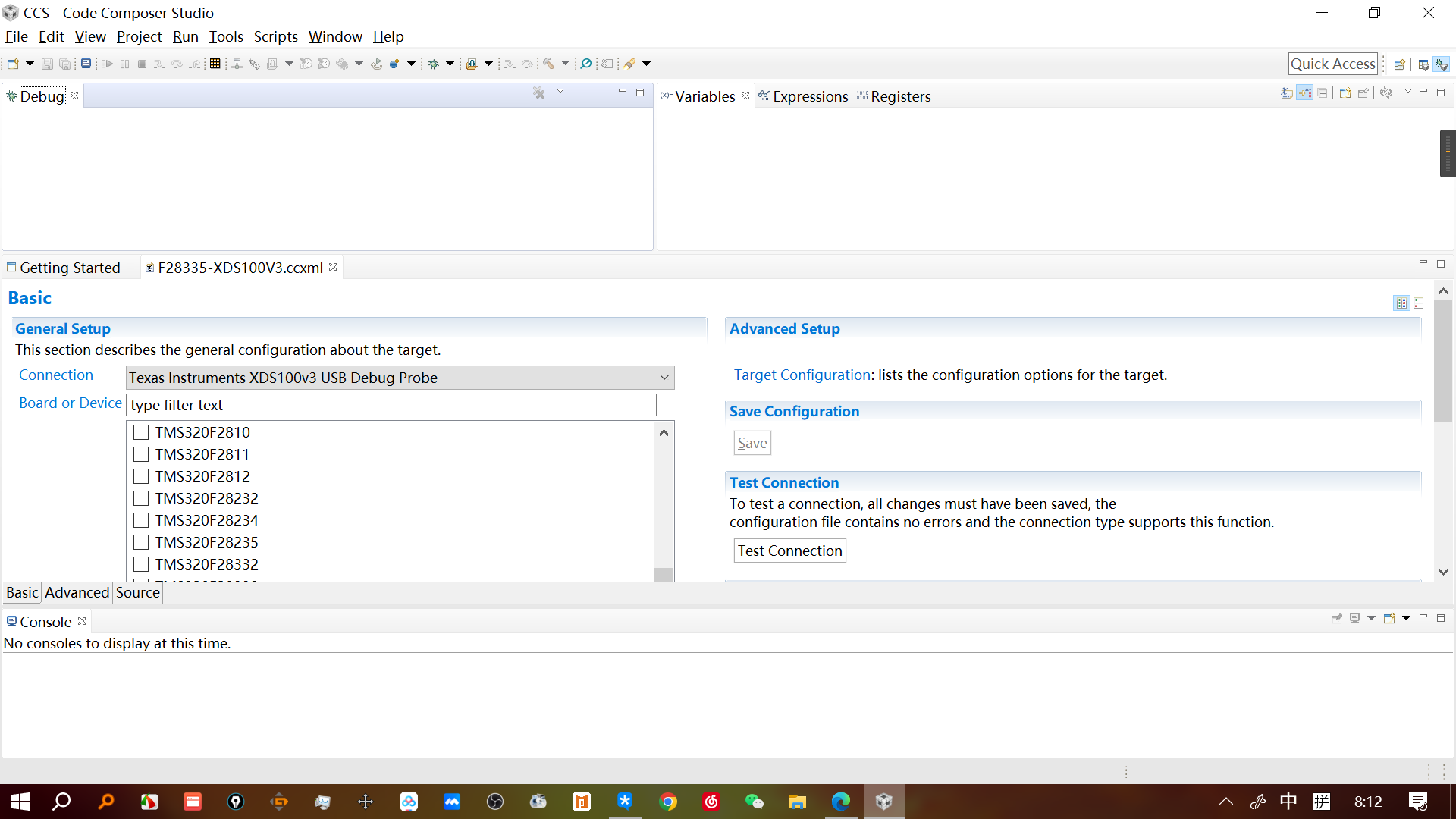This screenshot has width=1456, height=819.
Task: Click the blue Search toolbar icon
Action: point(586,64)
